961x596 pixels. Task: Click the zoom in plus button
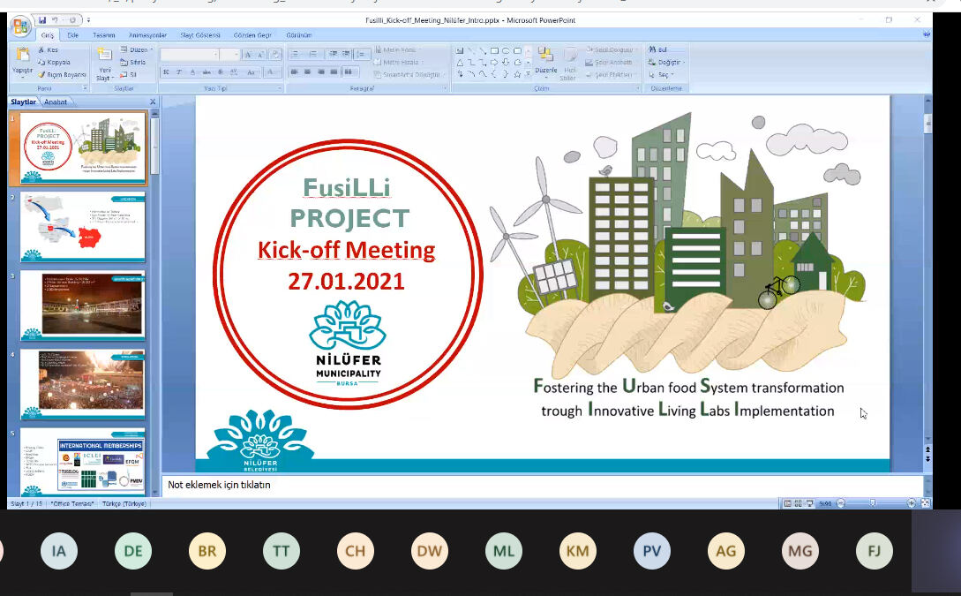click(x=912, y=502)
